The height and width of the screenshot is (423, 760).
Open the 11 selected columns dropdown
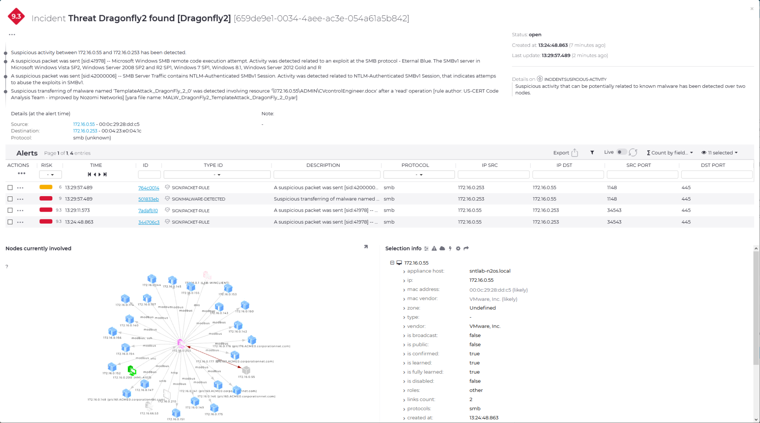tap(719, 153)
